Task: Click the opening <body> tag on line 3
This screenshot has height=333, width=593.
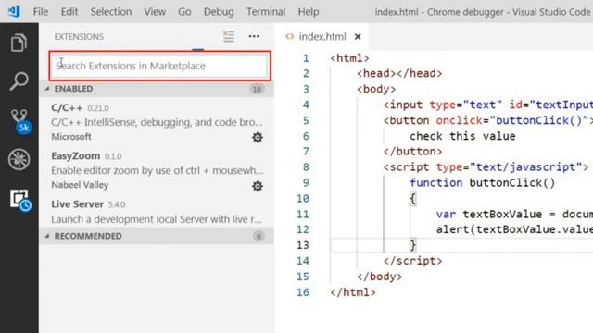Action: (376, 89)
